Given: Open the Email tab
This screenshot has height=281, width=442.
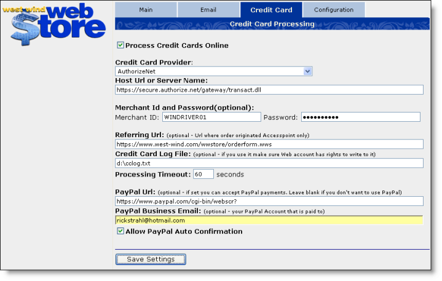Looking at the screenshot, I should point(208,10).
